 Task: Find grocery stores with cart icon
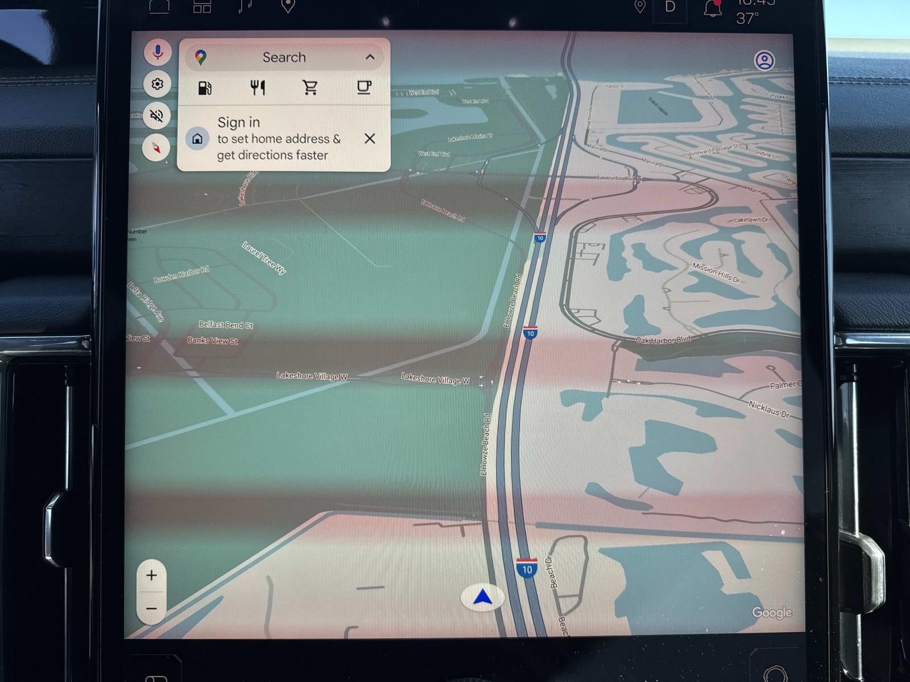(x=311, y=88)
